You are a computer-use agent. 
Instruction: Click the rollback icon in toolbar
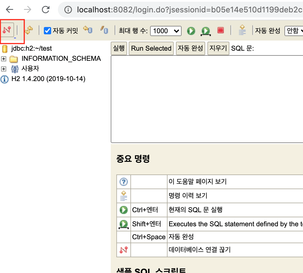pyautogui.click(x=88, y=30)
